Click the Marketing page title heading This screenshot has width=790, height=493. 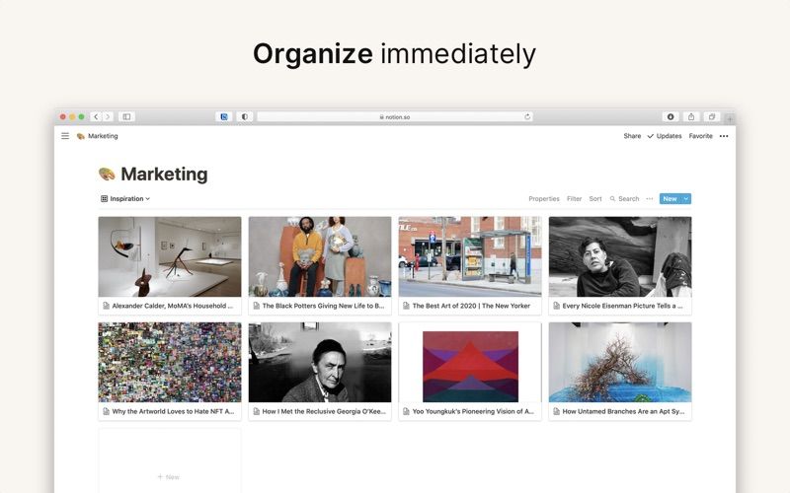coord(164,175)
